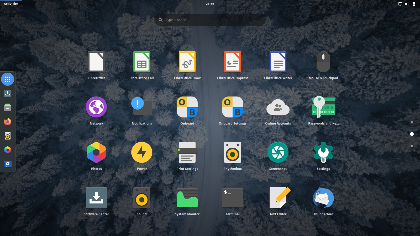420x236 pixels.
Task: Open LibreOffice Impress
Action: (x=233, y=62)
